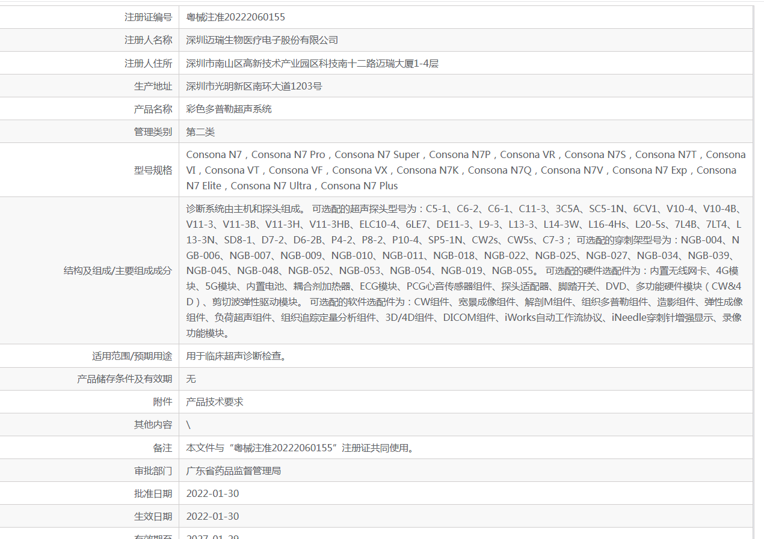Screen dimensions: 764x539
Task: Select the 管理类别 label
Action: click(153, 132)
